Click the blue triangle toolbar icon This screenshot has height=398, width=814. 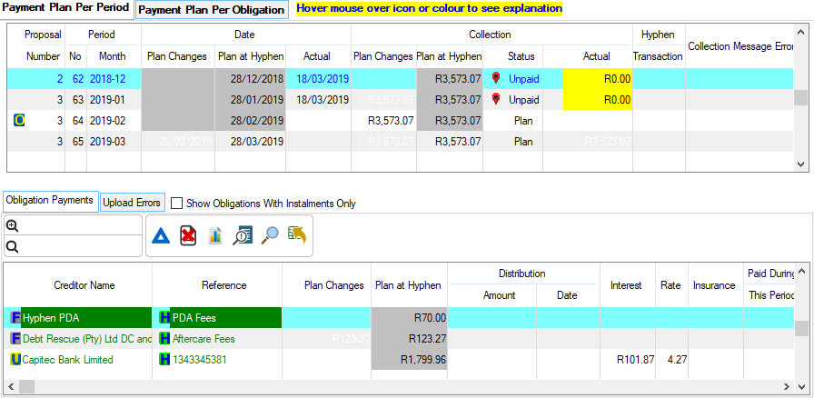[161, 236]
